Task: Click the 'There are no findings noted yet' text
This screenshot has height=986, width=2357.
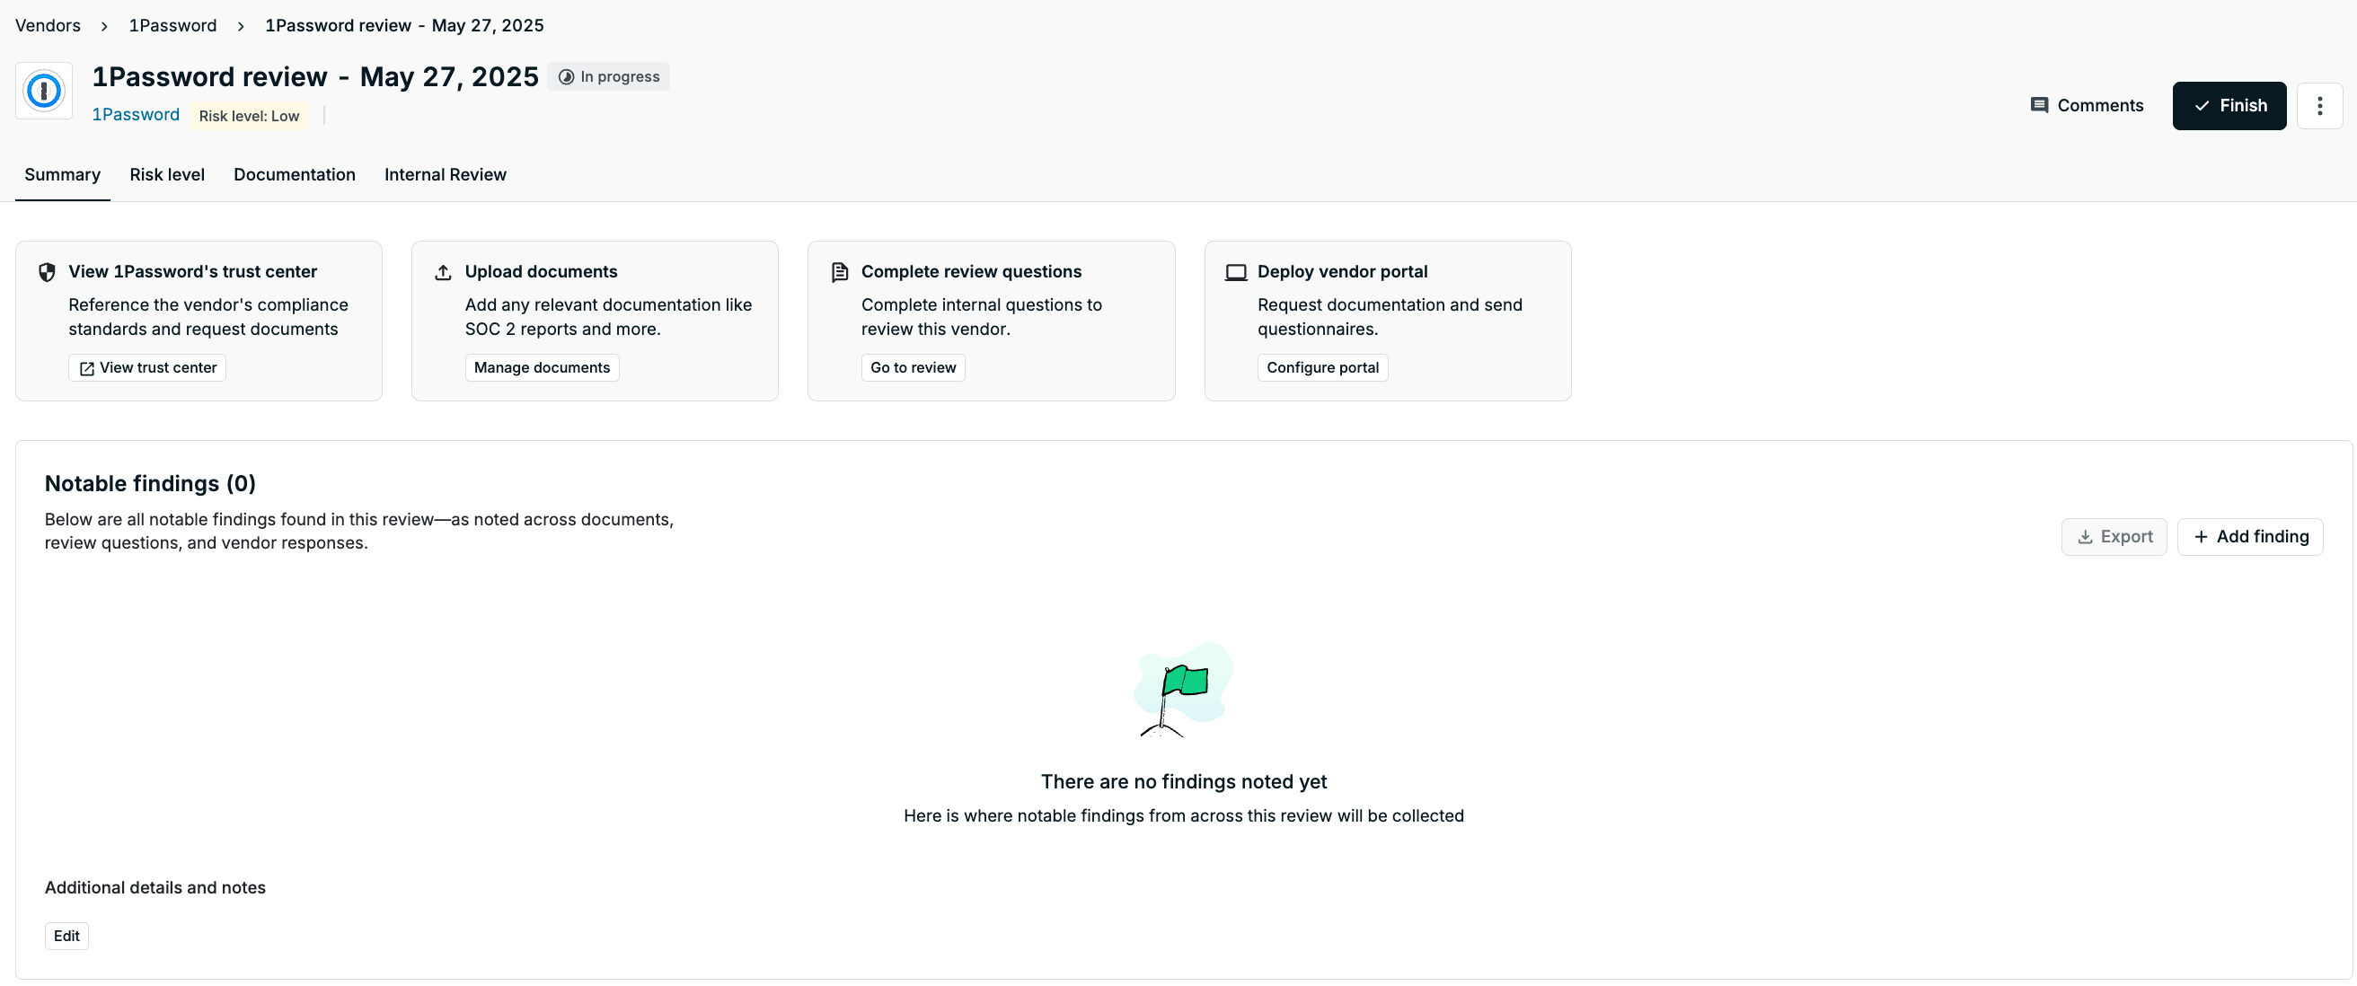Action: coord(1183,782)
